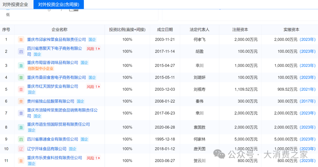
Task: Click green logo icon of 重庆市桑田食客电子商务有限公司
Action: pos(21,77)
